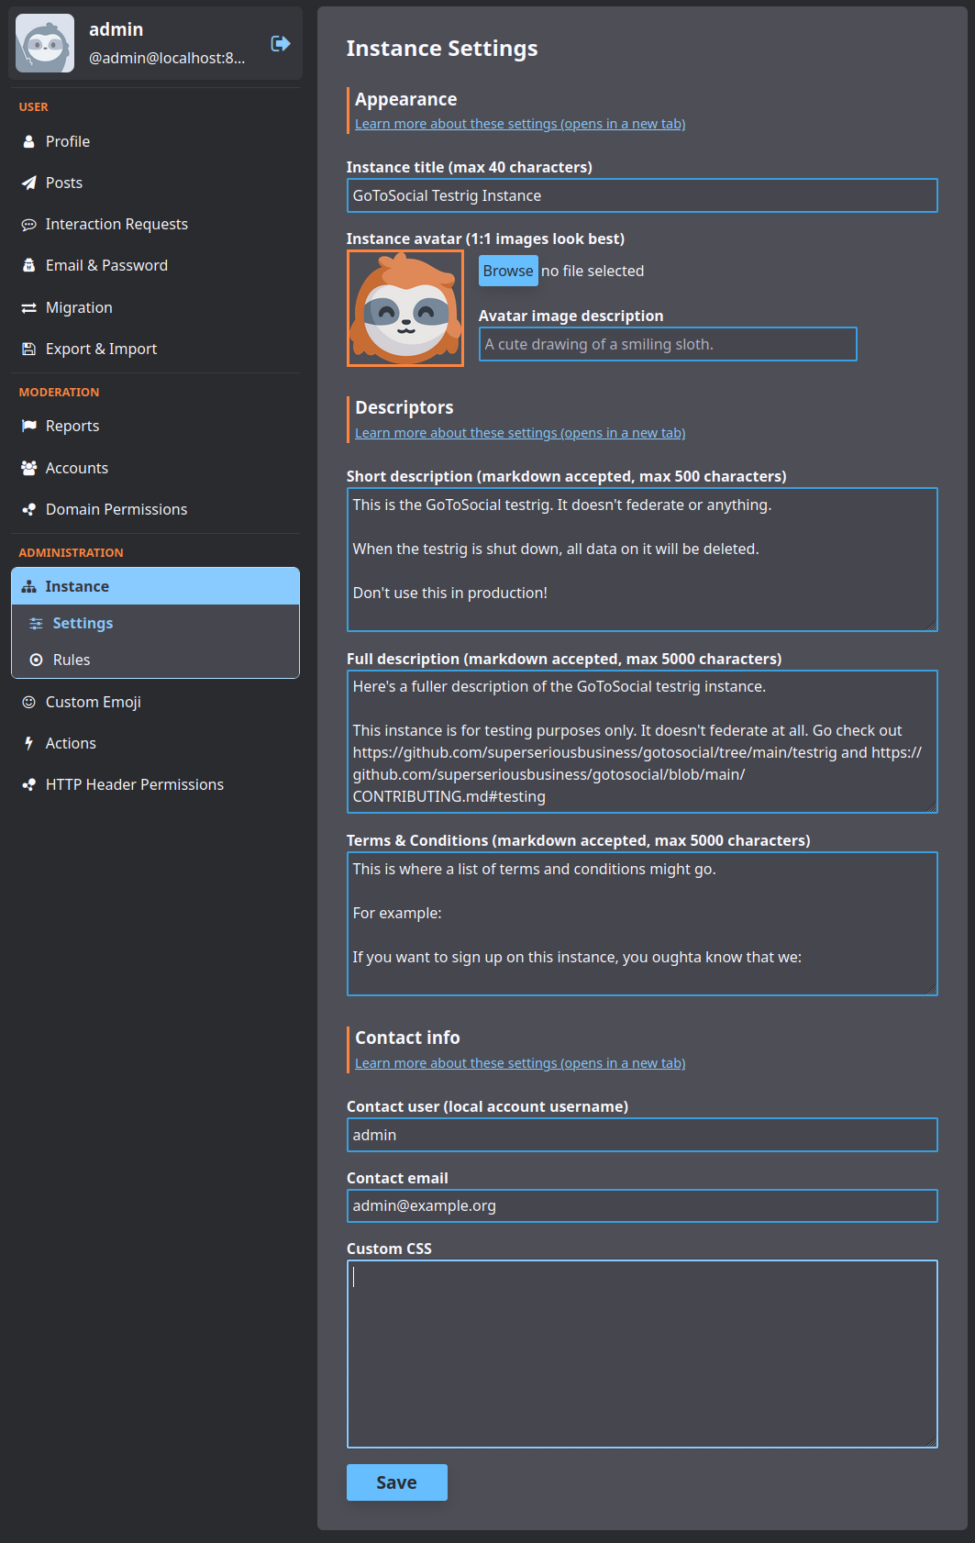
Task: Collapse the Instance section in sidebar
Action: [155, 586]
